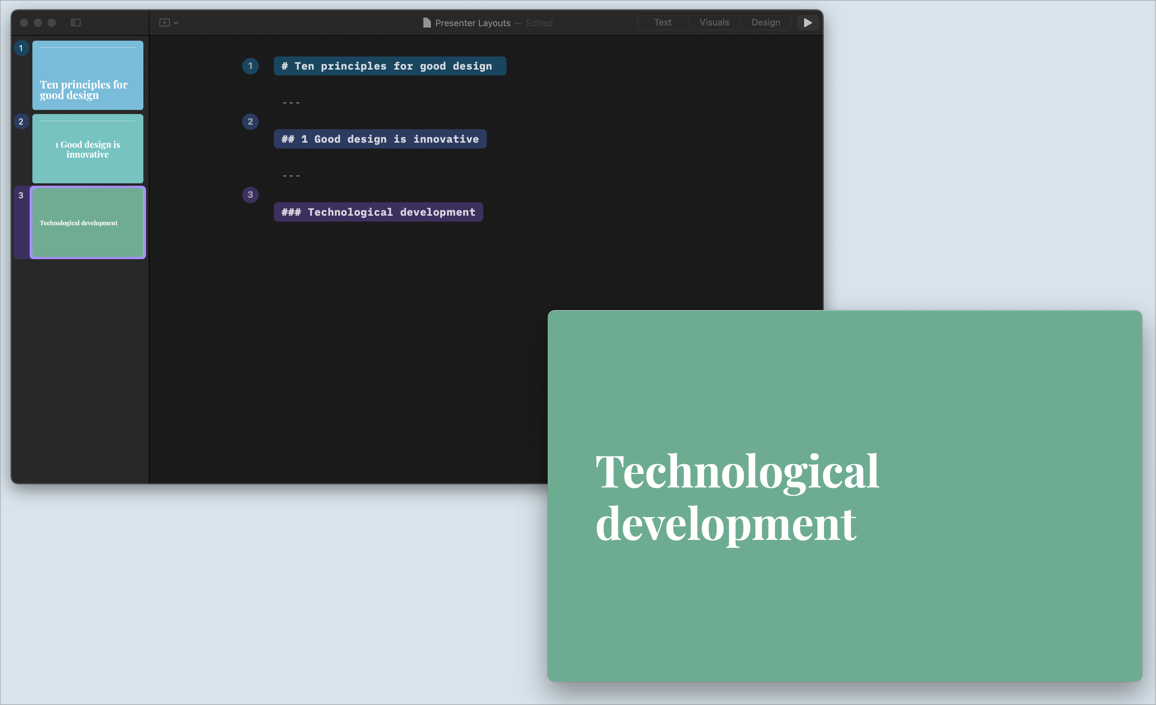Click editor slide marker 1

coord(250,66)
